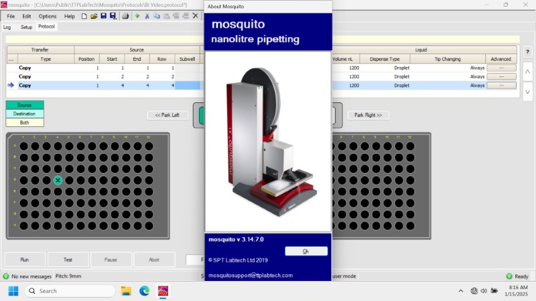Screen dimensions: 536x301
Task: Launch Microsoft Edge from the taskbar
Action: tap(144, 291)
